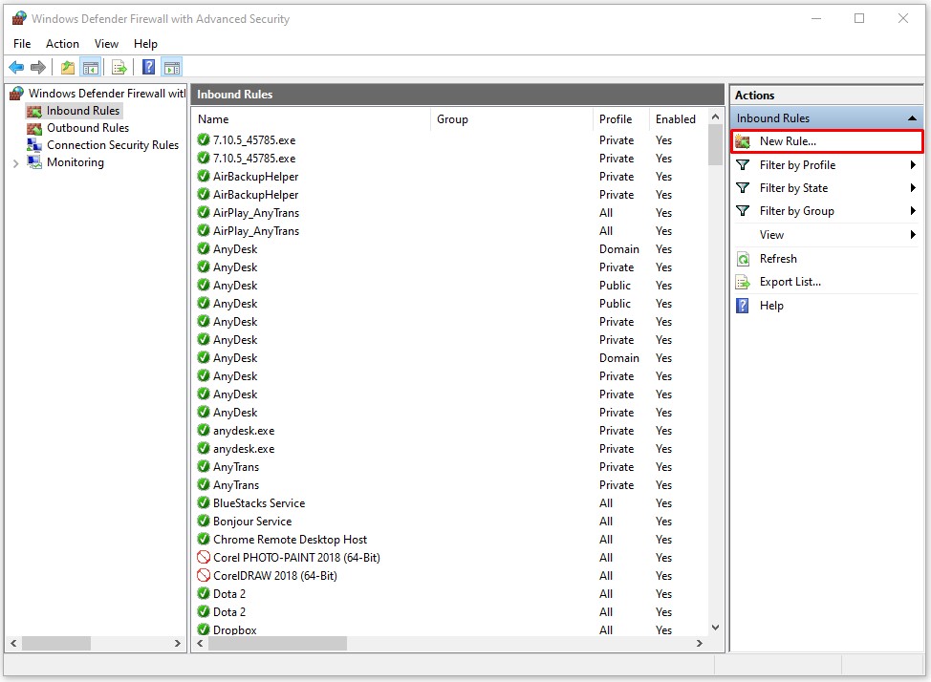Click the Filter by Profile funnel icon
This screenshot has width=931, height=682.
pyautogui.click(x=743, y=165)
